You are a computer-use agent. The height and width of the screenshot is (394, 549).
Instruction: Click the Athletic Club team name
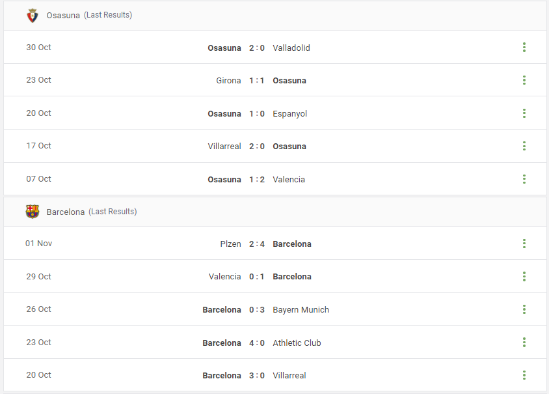[x=297, y=343]
